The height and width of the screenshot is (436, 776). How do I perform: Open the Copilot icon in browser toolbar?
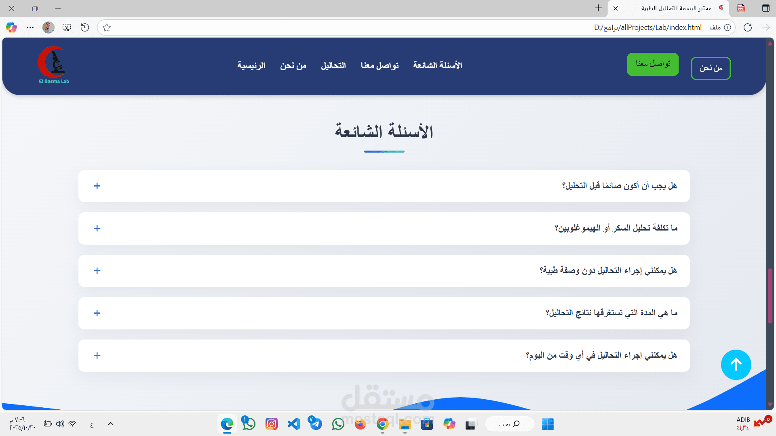point(11,27)
